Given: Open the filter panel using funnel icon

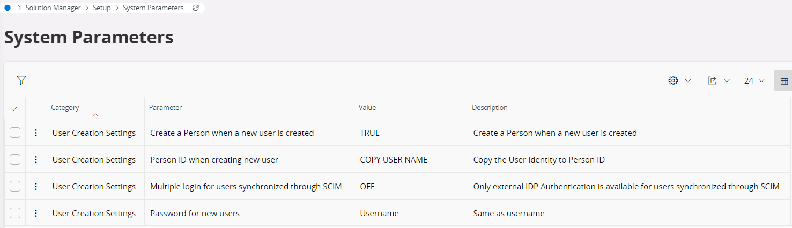Looking at the screenshot, I should click(21, 80).
